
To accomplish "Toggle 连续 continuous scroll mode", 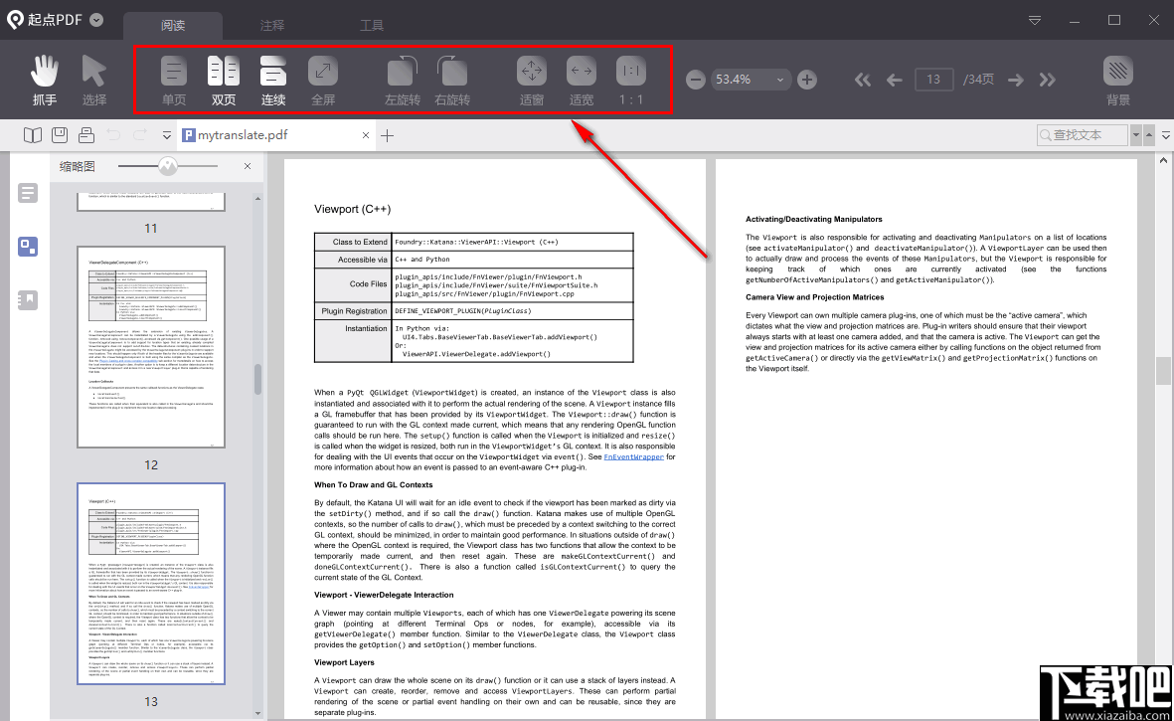I will pyautogui.click(x=273, y=72).
